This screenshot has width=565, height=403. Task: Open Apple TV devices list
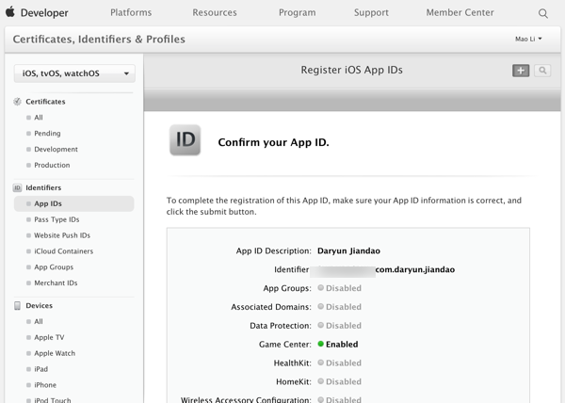(x=49, y=337)
